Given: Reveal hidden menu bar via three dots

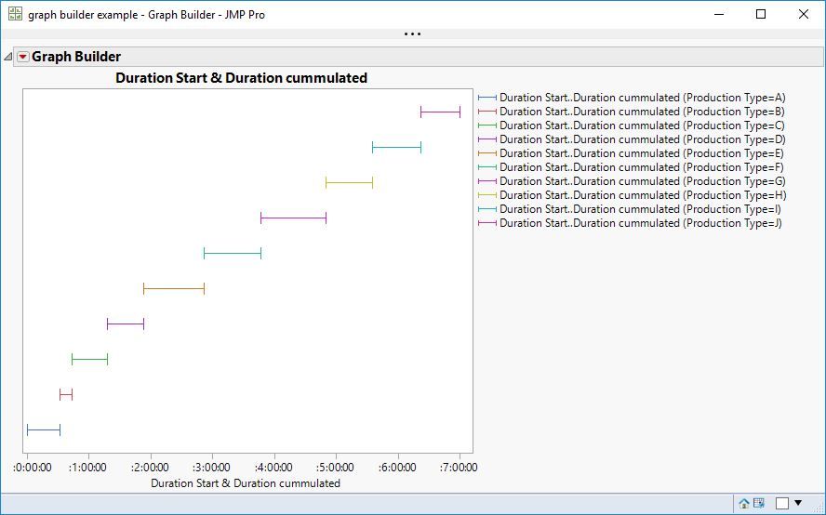Looking at the screenshot, I should 412,34.
